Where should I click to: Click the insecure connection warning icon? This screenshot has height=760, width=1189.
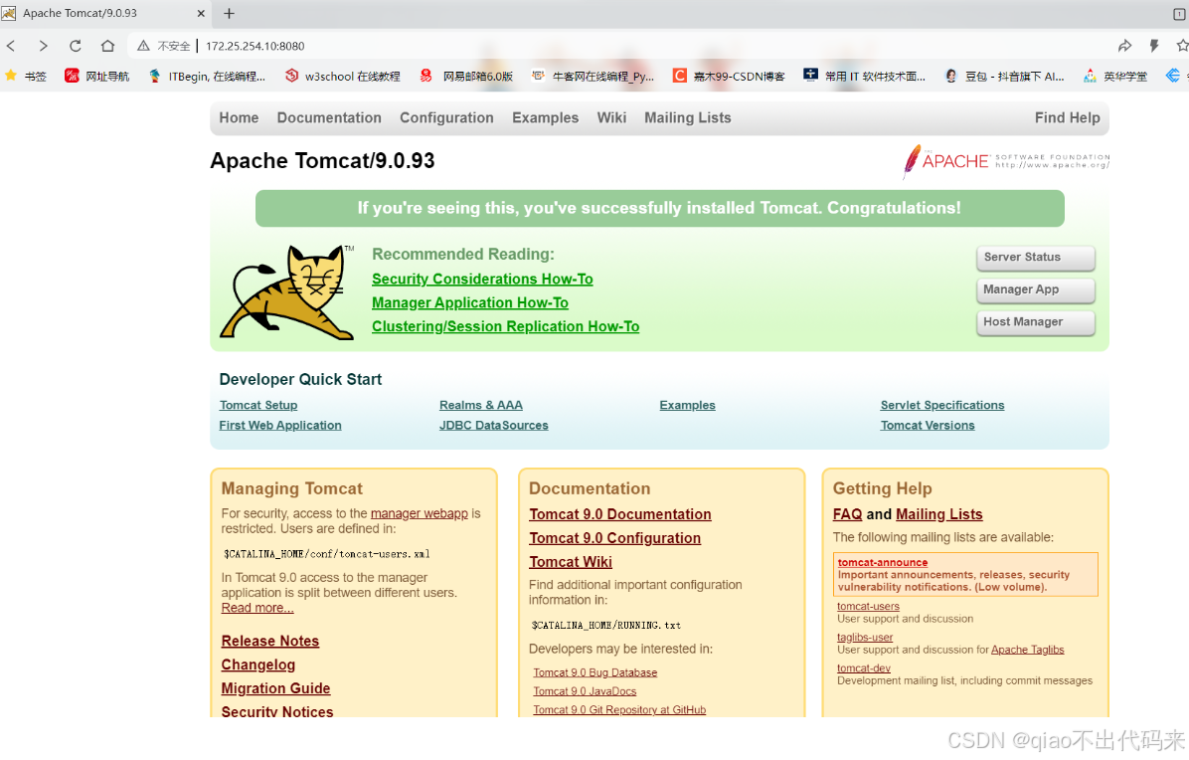click(143, 46)
